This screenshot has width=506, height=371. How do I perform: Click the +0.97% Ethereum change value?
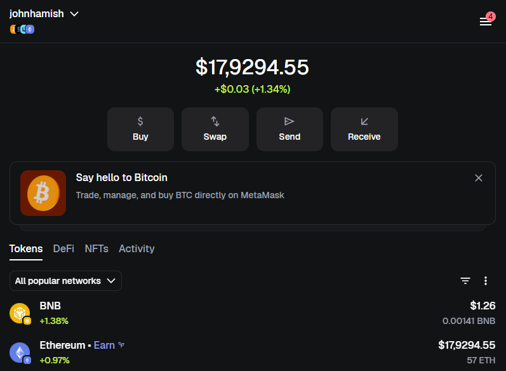point(55,360)
